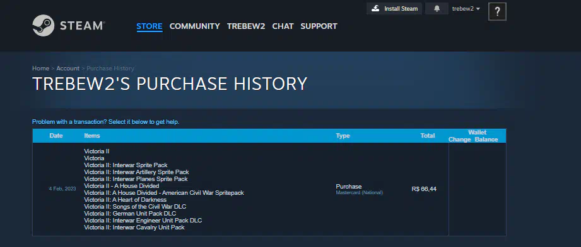Click 'Victoria II: A Heart of Darkness'
The image size is (581, 247).
pos(126,200)
